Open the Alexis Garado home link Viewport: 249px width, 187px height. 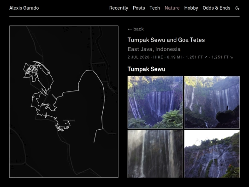[x=24, y=8]
